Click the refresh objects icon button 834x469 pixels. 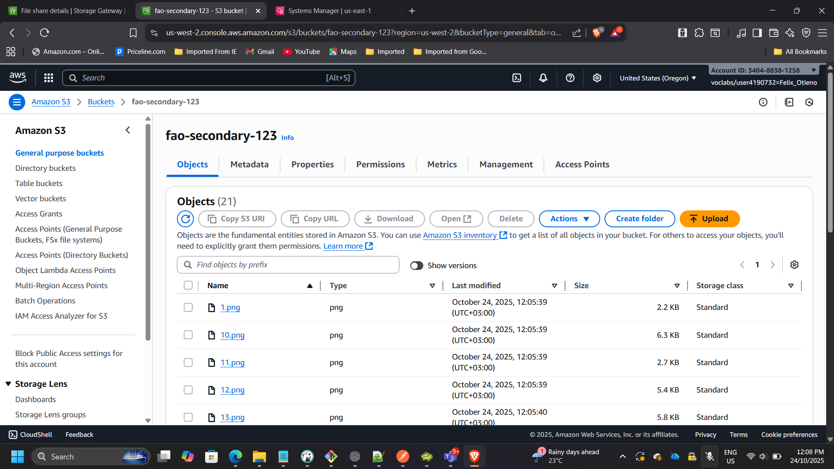pyautogui.click(x=185, y=219)
